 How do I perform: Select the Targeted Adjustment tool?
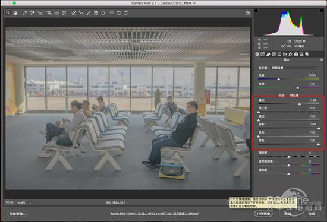coord(40,13)
